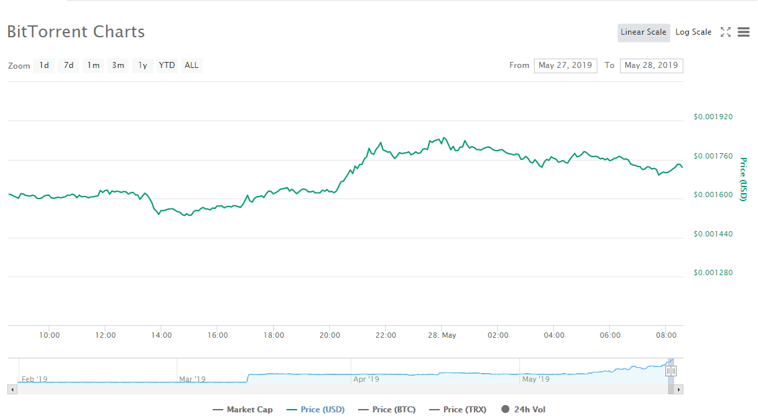Viewport: 758px width, 419px height.
Task: Edit the To date field
Action: (x=651, y=66)
